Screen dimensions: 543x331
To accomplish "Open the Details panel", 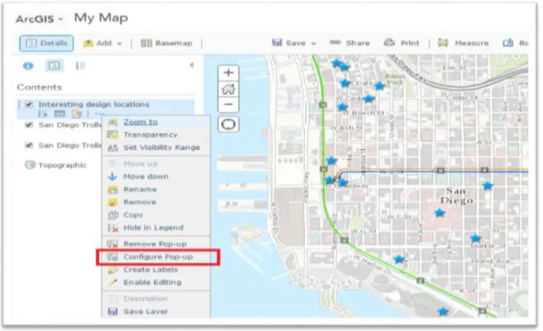I will (x=46, y=43).
